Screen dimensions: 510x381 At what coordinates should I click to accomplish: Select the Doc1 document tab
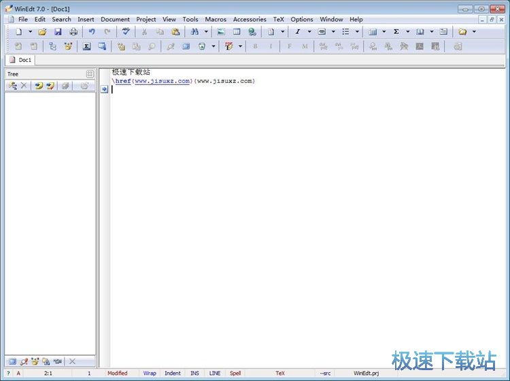click(x=21, y=60)
